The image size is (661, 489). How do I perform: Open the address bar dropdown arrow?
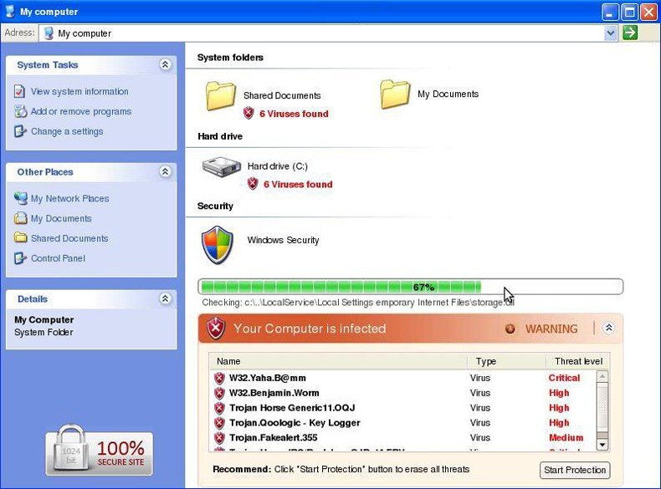611,33
